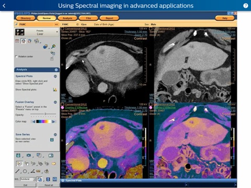Image resolution: width=251 pixels, height=188 pixels.
Task: Click the blue volume cubes icon
Action: coord(45,46)
